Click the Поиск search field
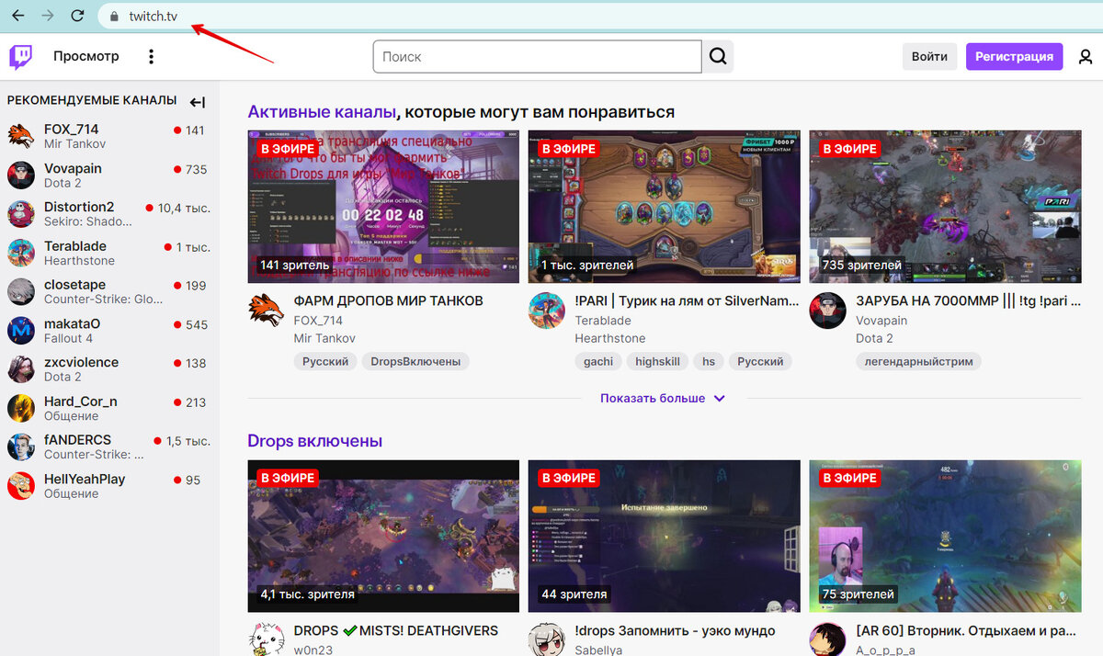This screenshot has height=656, width=1103. [537, 57]
